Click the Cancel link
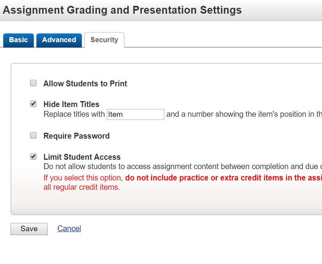 click(69, 228)
